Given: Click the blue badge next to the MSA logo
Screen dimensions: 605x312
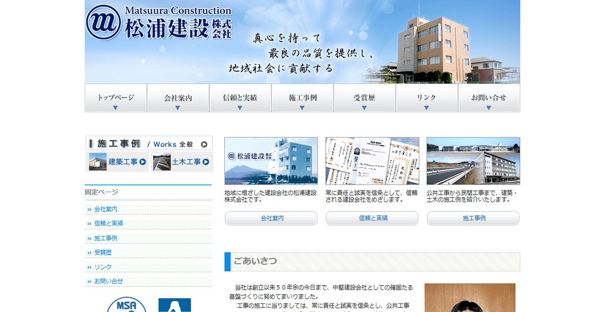Looking at the screenshot, I should point(175,305).
